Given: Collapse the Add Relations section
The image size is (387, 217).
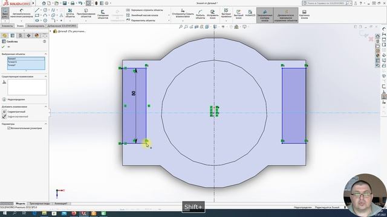Looking at the screenshot, I should tap(45, 107).
